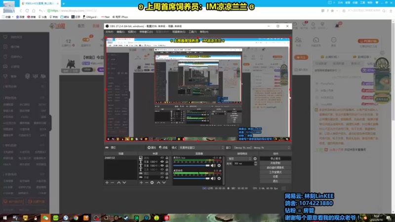Image resolution: width=395 pixels, height=222 pixels.
Task: Move scene down in scenes list
Action: 124,183
